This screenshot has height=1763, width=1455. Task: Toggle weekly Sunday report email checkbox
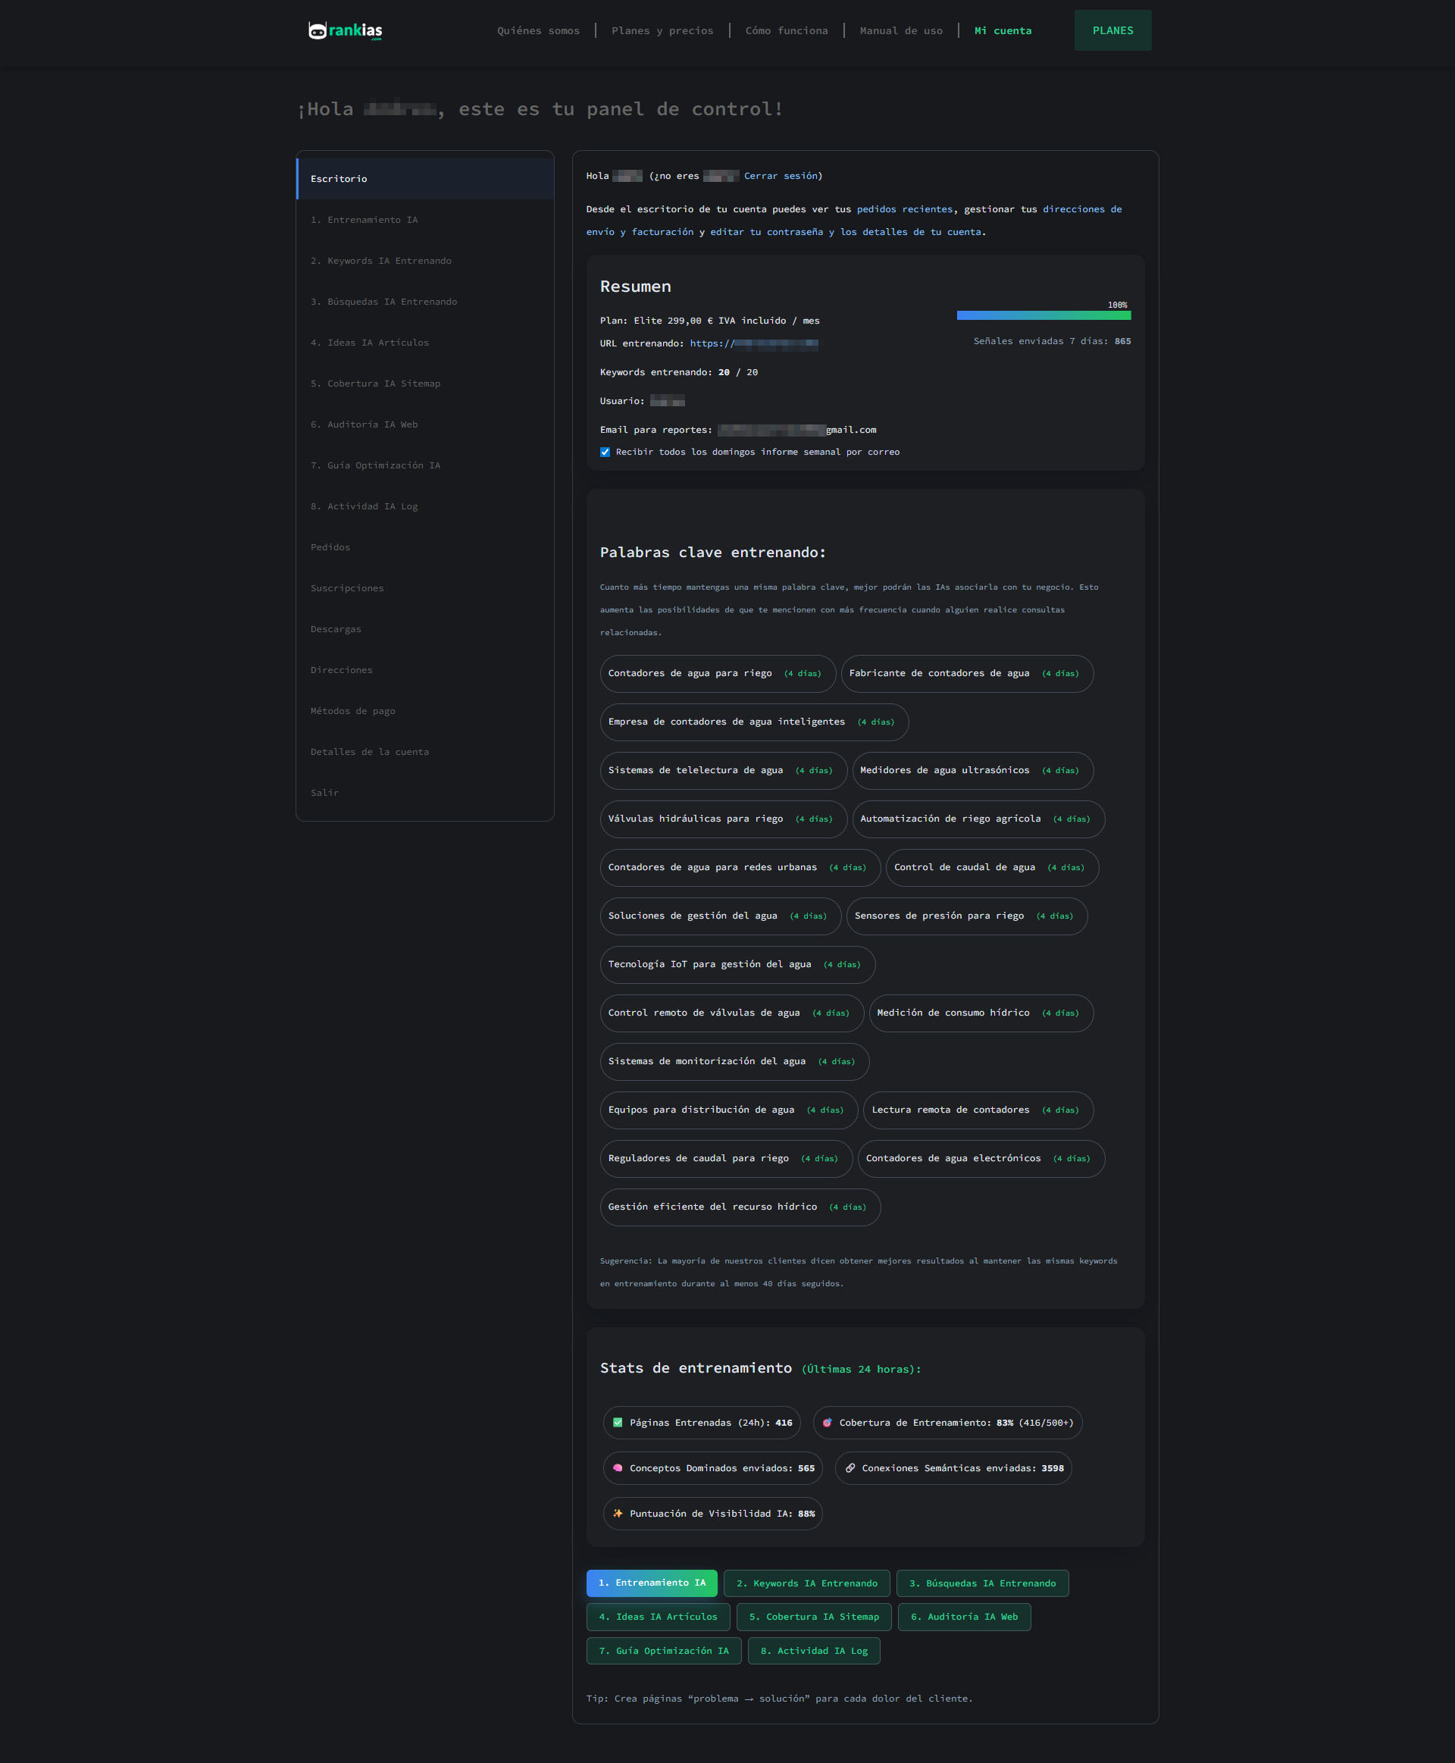click(x=605, y=452)
